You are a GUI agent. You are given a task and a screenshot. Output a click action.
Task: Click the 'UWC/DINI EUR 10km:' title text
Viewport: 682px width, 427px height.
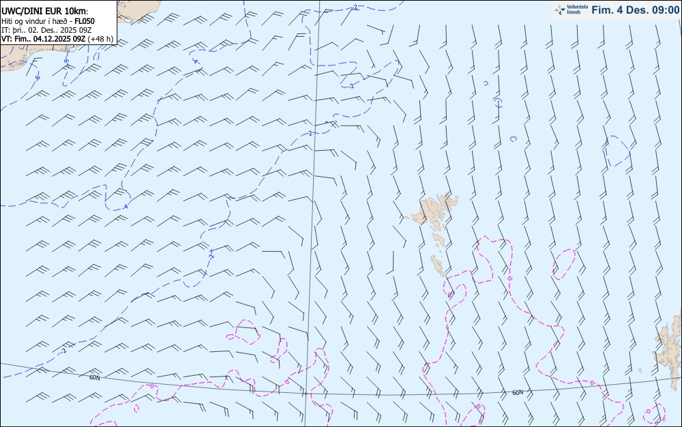45,12
